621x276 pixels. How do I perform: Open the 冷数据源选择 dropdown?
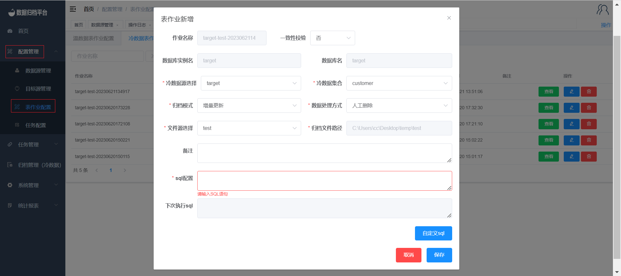point(251,83)
